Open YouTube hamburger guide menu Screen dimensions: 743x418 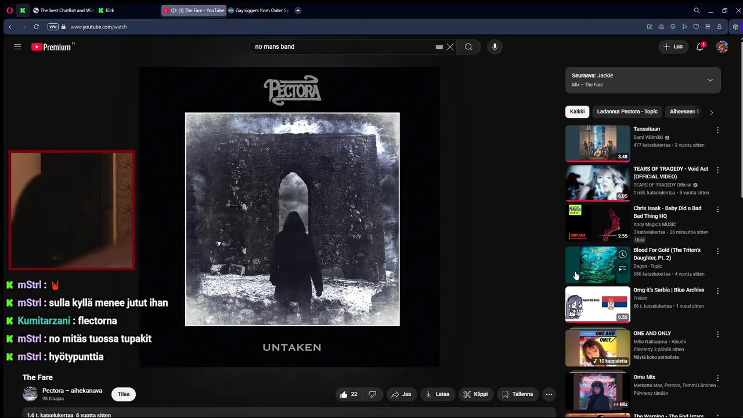point(17,46)
